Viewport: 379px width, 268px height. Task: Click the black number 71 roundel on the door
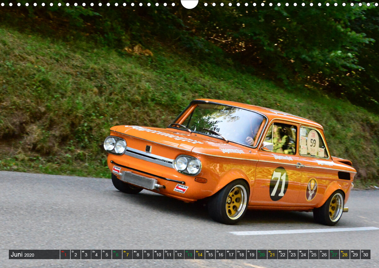[x=279, y=184]
